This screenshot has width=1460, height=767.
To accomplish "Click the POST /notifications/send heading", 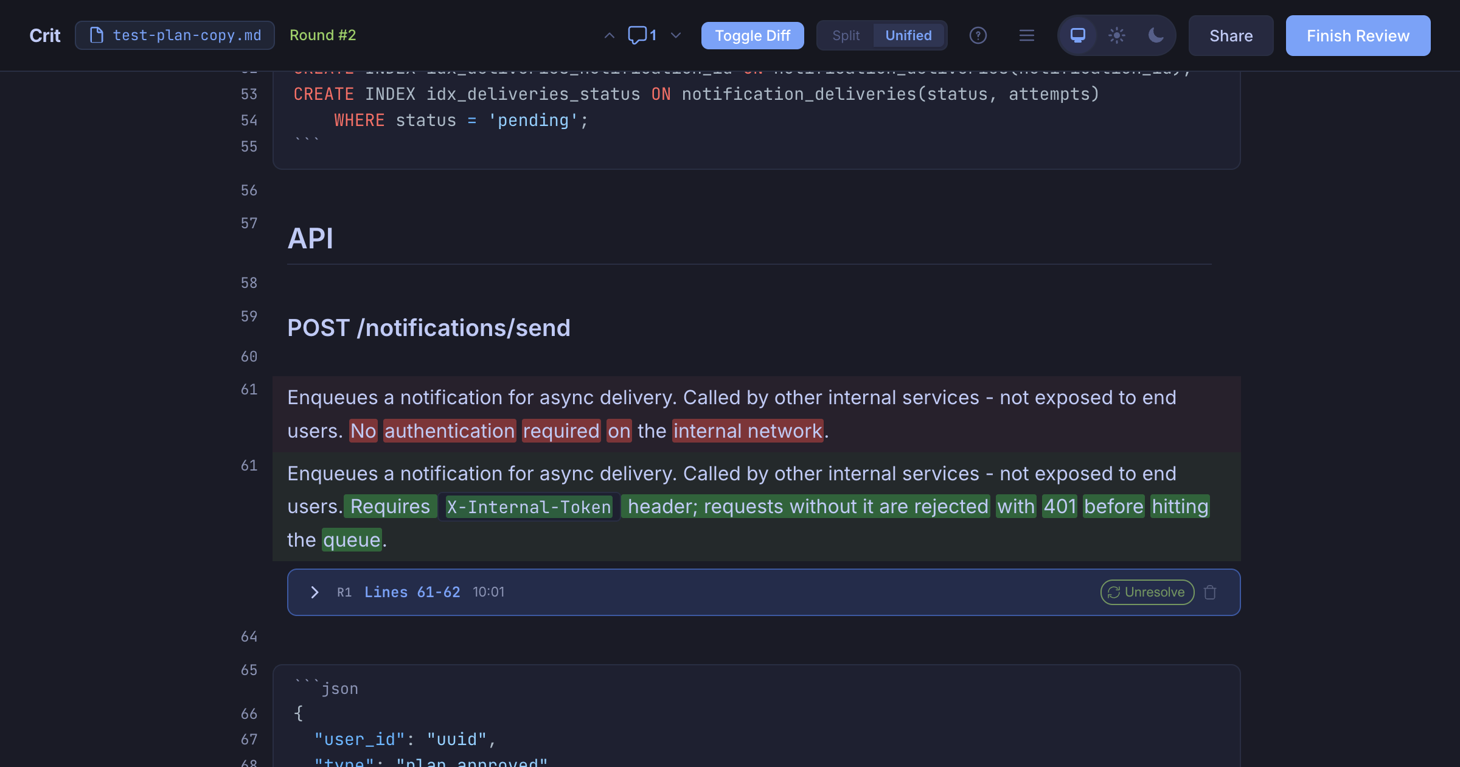I will (429, 327).
